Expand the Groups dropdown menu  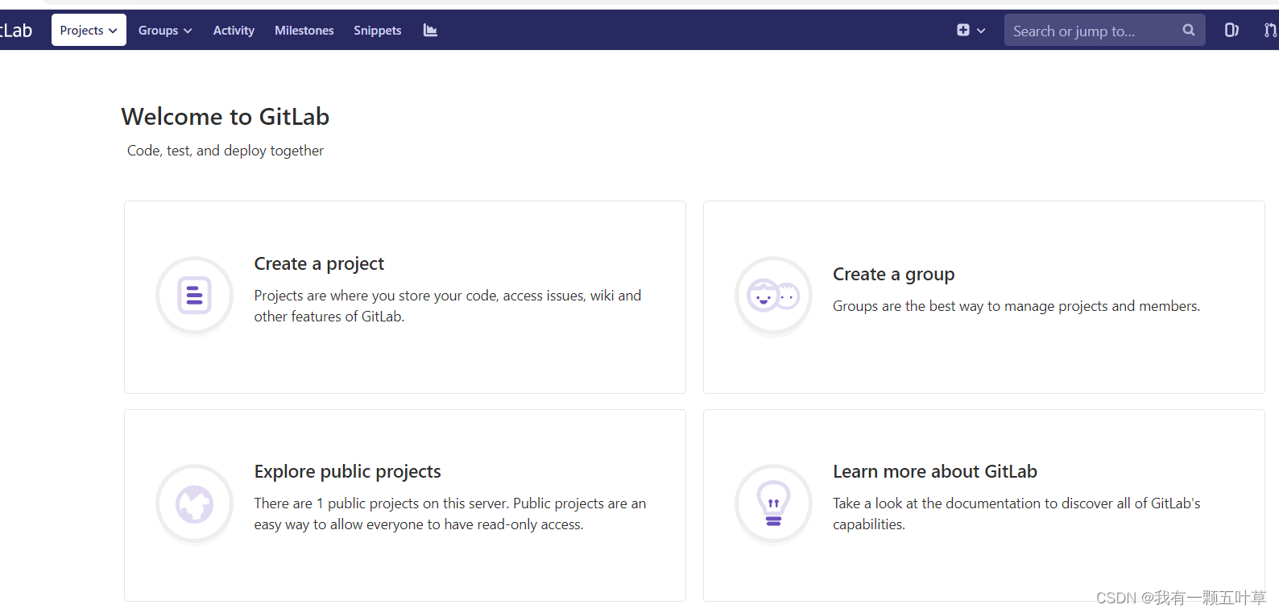(165, 30)
